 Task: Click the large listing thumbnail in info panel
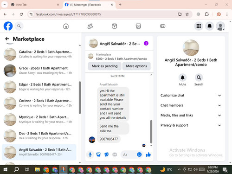(191, 48)
